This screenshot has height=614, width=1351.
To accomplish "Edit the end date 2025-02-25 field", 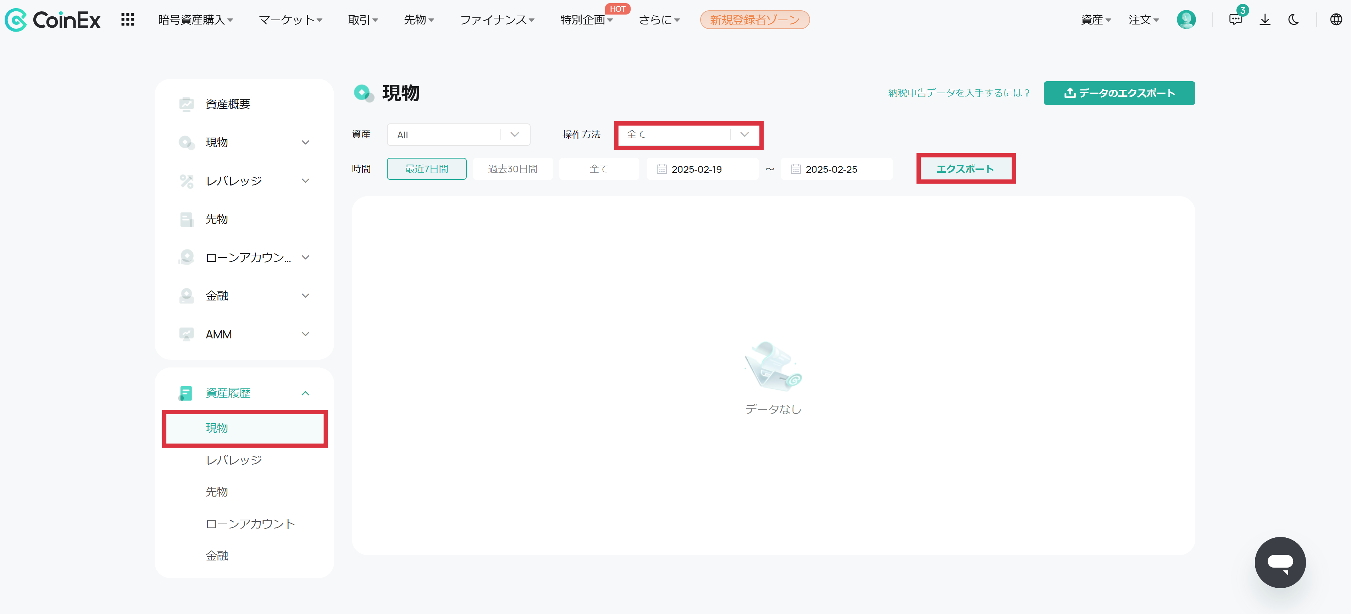I will (x=836, y=169).
